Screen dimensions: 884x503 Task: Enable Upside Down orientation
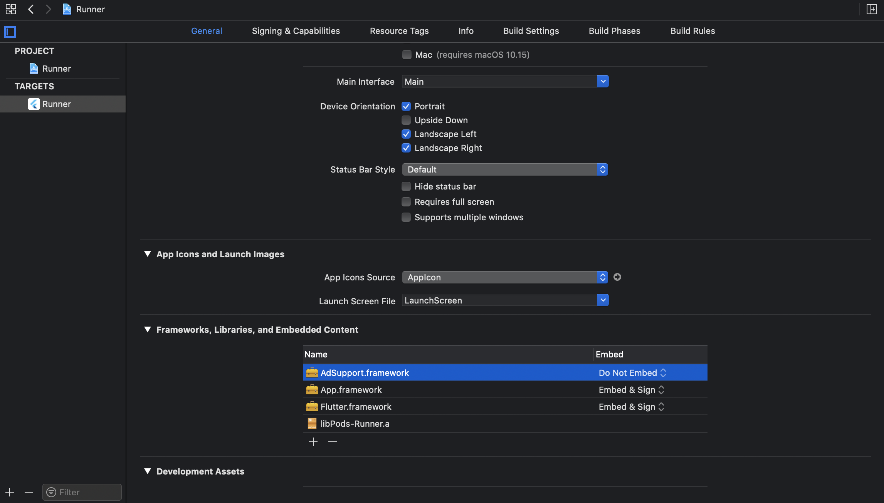[x=406, y=120]
